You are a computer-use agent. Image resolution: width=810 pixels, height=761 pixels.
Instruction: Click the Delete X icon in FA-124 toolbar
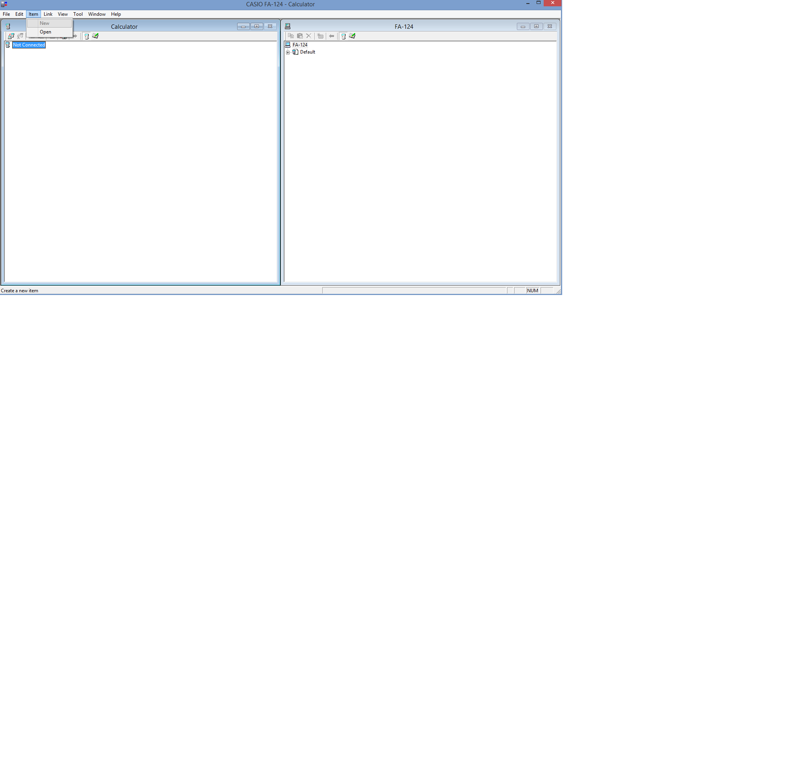click(x=309, y=36)
